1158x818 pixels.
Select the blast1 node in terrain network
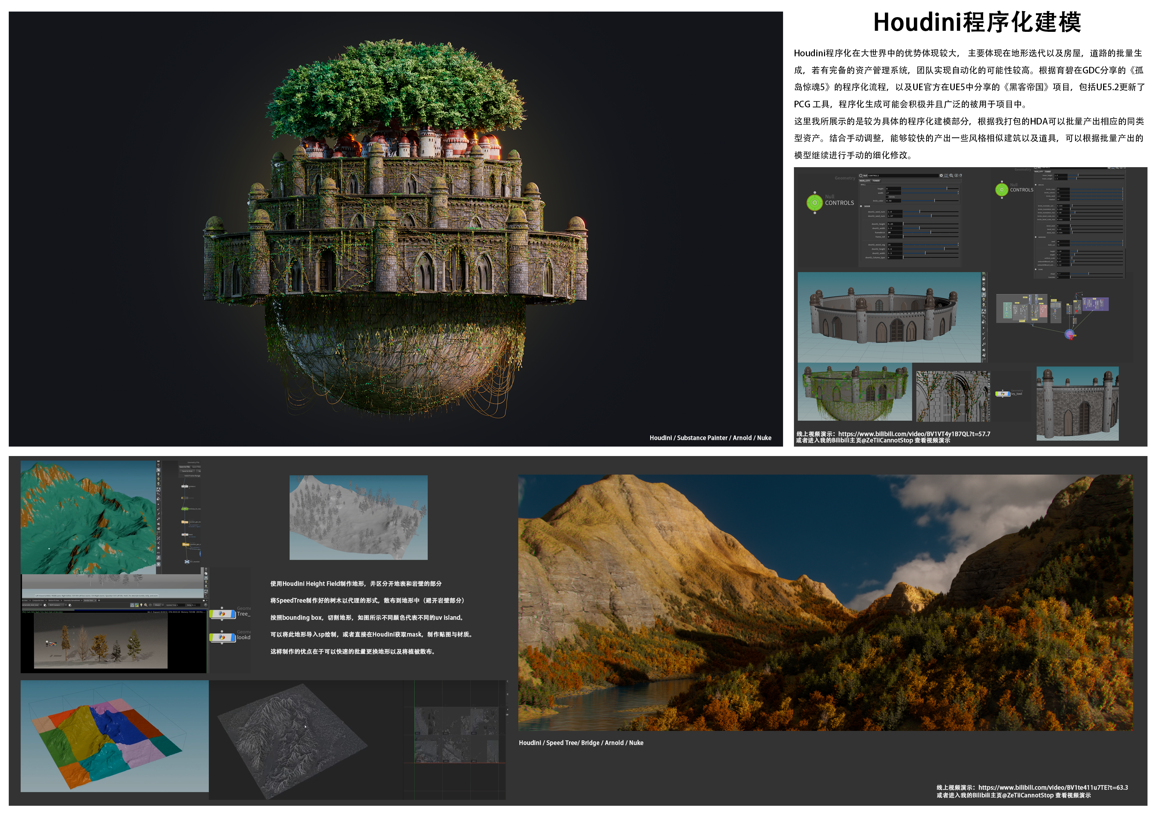(185, 535)
